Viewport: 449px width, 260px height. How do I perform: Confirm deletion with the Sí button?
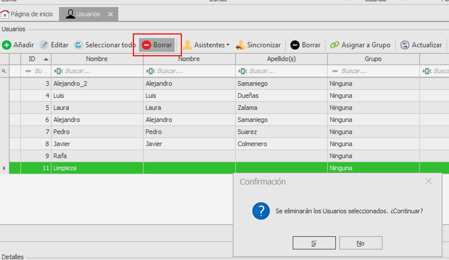point(314,243)
